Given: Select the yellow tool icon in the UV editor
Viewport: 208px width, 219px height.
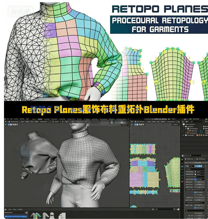Looking at the screenshot, I should pyautogui.click(x=132, y=125).
